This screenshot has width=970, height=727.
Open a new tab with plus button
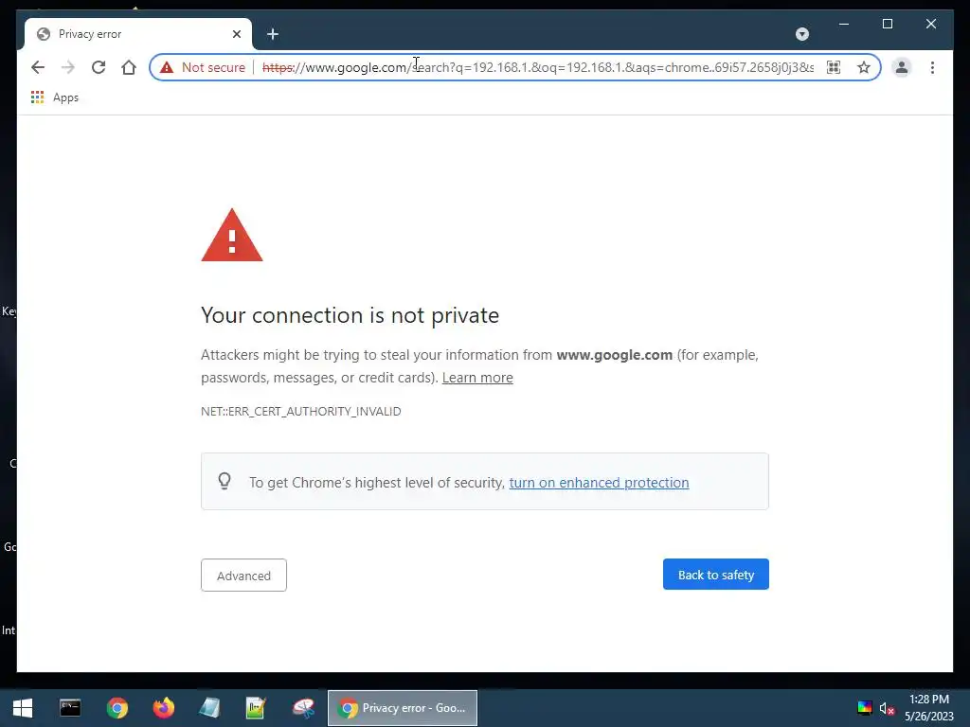273,34
